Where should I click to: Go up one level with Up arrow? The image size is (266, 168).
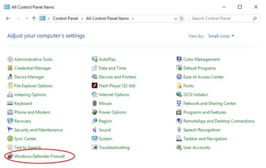(x=34, y=18)
